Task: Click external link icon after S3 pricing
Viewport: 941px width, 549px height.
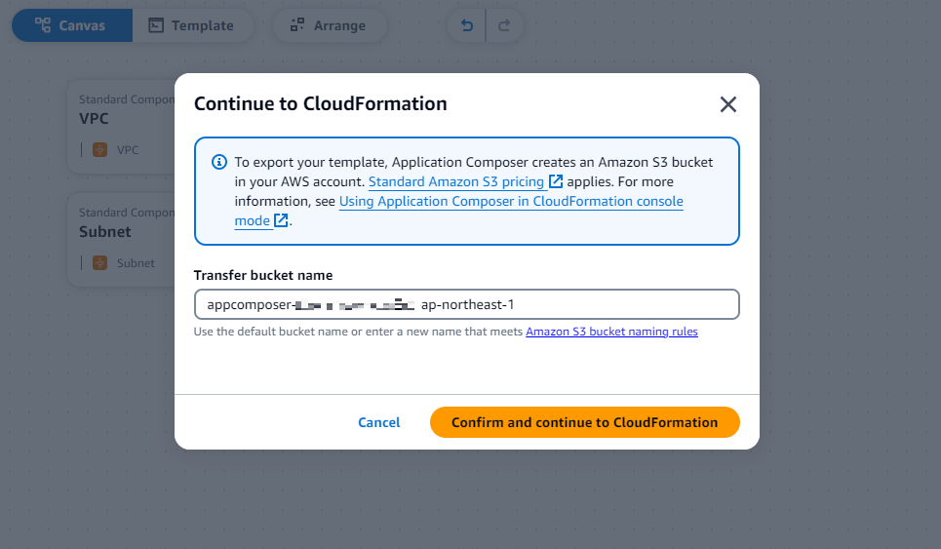Action: click(x=556, y=181)
